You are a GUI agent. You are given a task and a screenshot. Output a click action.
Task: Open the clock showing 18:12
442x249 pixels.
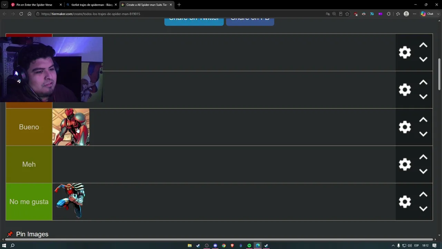click(425, 246)
